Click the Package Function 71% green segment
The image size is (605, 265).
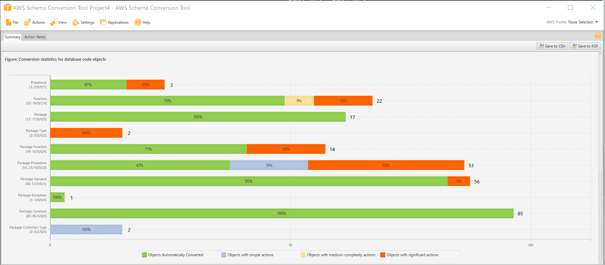(148, 149)
